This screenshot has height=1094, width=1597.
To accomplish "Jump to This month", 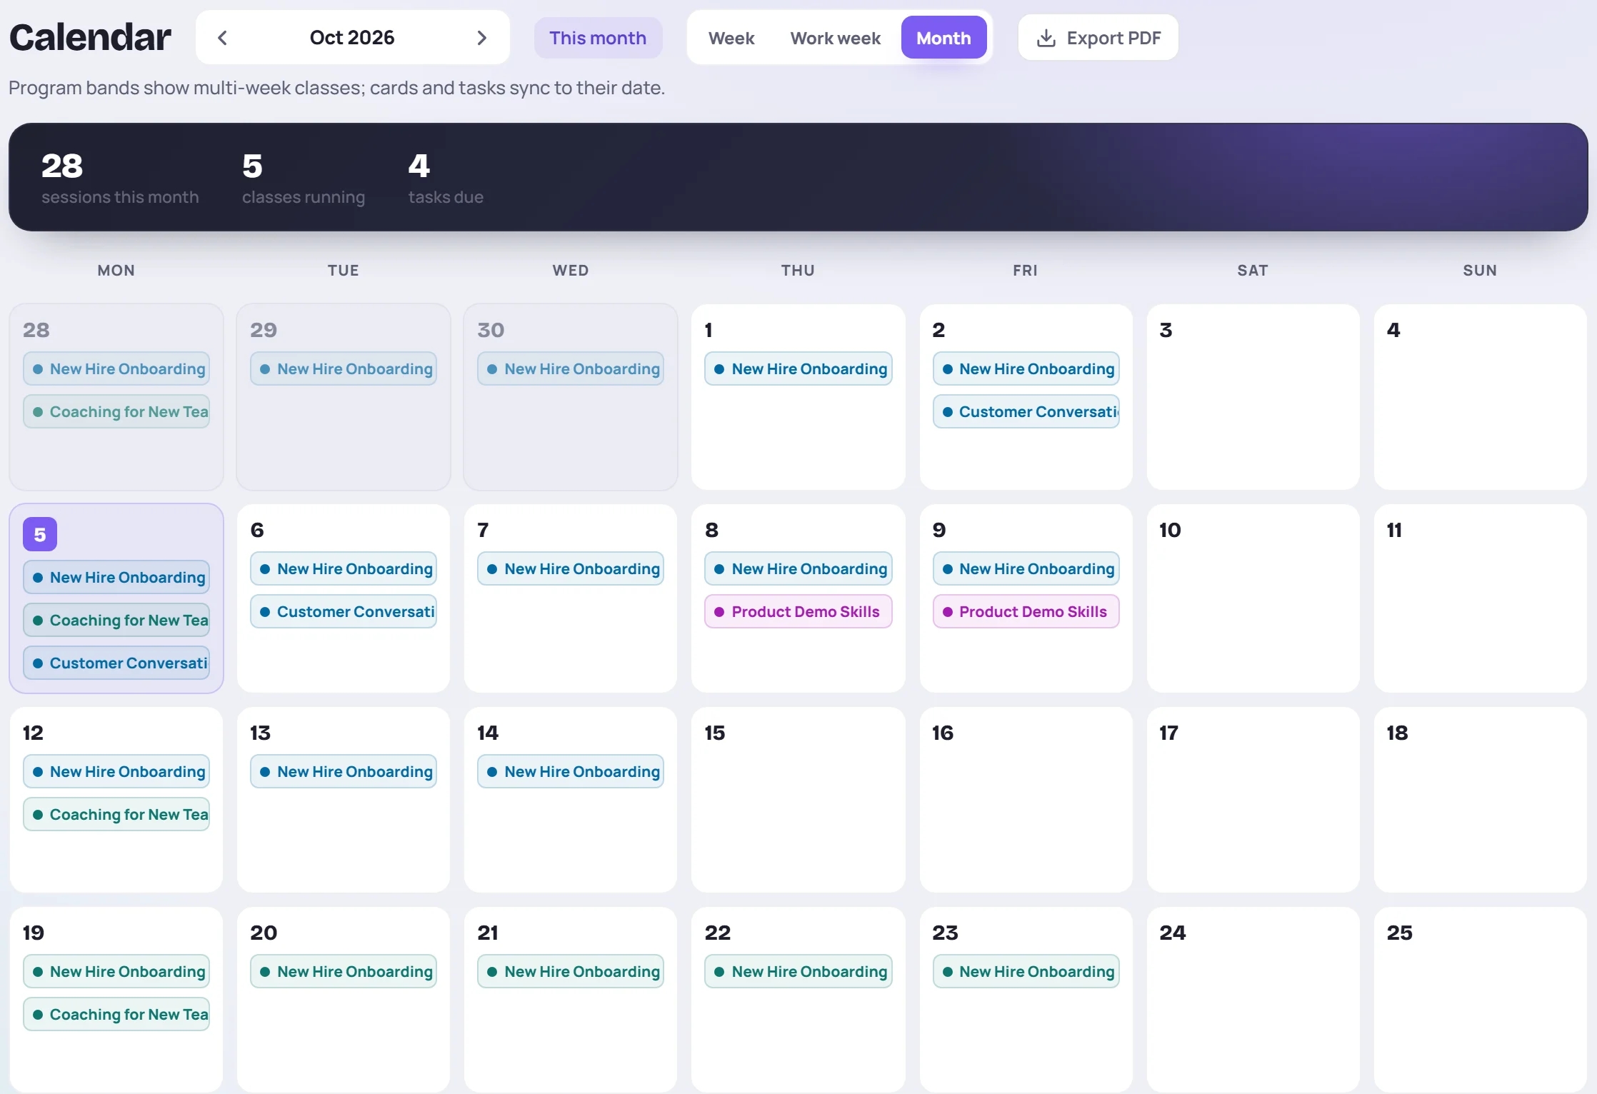I will (x=598, y=38).
